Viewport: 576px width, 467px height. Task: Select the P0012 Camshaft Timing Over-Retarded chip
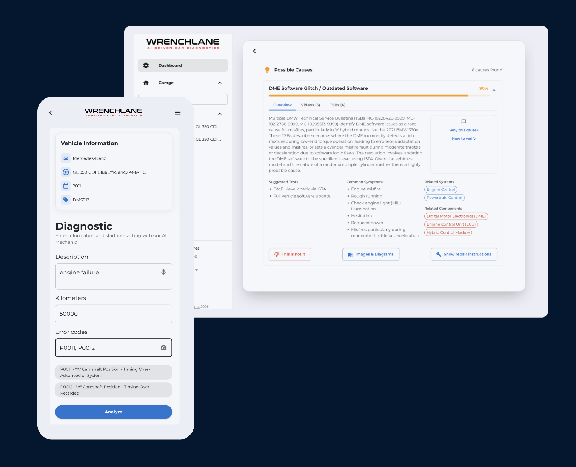tap(114, 390)
